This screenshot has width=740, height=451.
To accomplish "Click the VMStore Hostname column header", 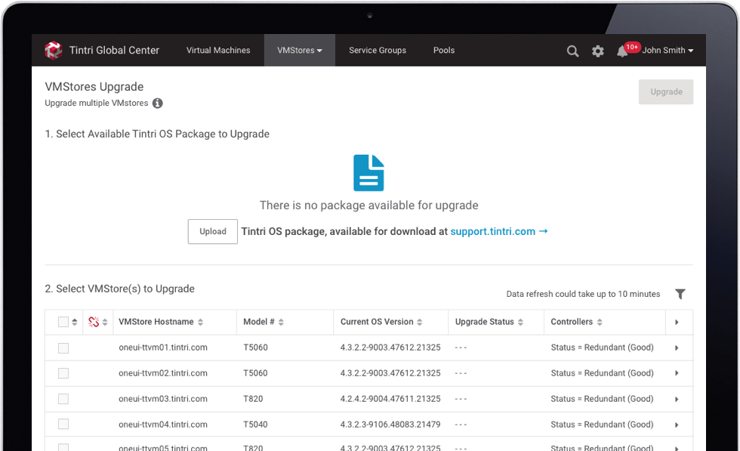I will [x=156, y=322].
